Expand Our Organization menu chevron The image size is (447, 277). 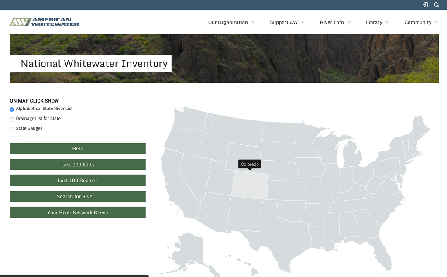pos(253,22)
